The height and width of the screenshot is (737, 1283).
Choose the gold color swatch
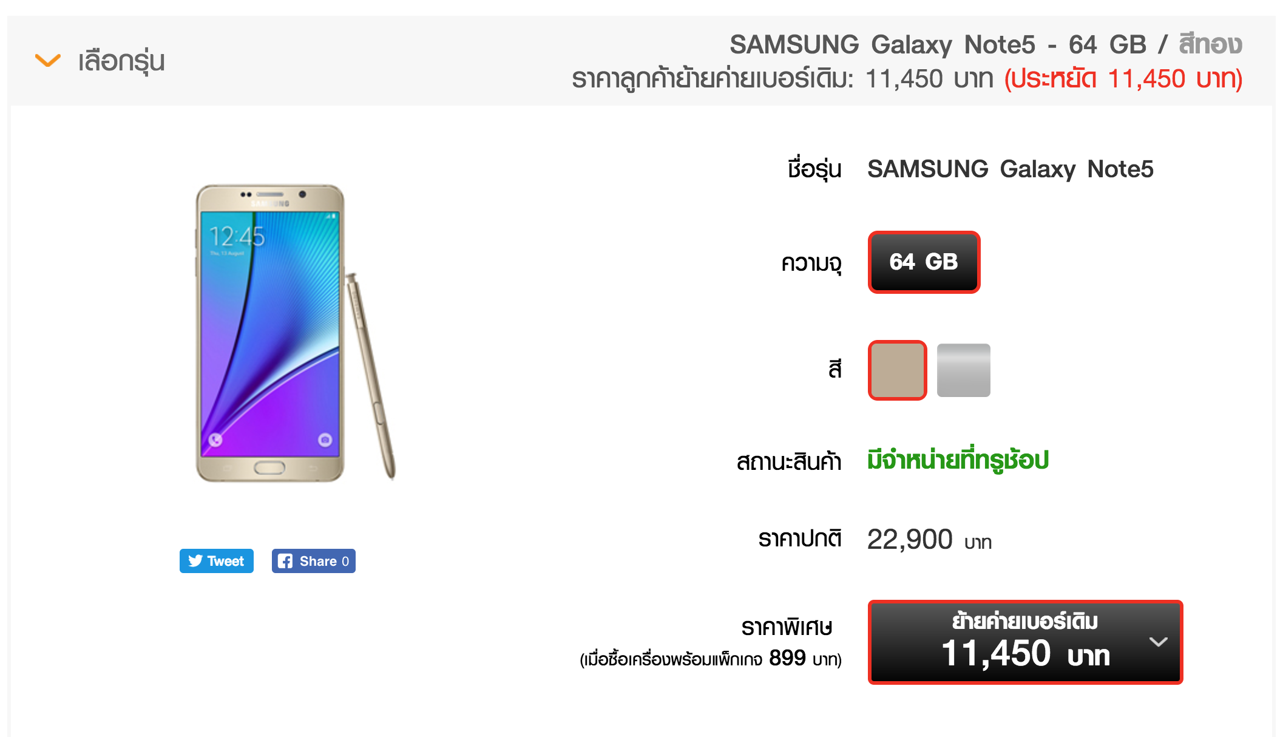897,370
